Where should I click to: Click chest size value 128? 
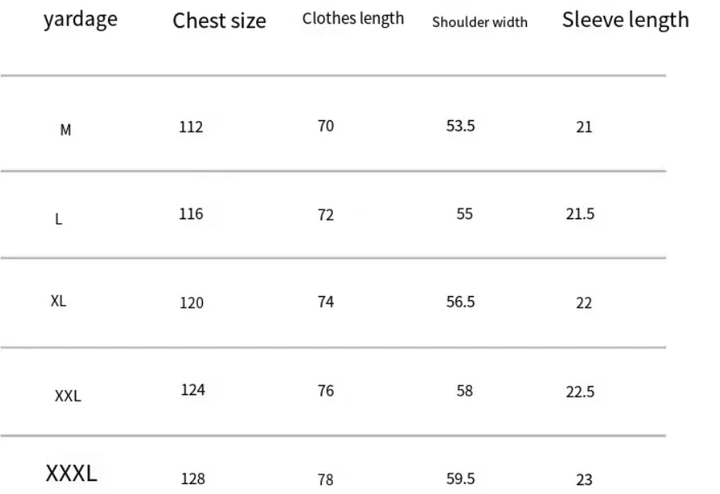coord(192,479)
